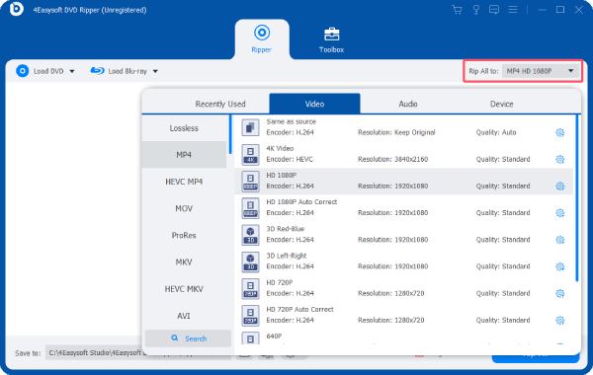Image resolution: width=593 pixels, height=375 pixels.
Task: Click 'Resolution: Keep Original' text
Action: pos(396,132)
